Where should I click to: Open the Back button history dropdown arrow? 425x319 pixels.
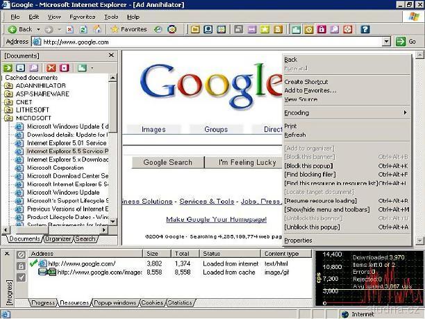38,29
